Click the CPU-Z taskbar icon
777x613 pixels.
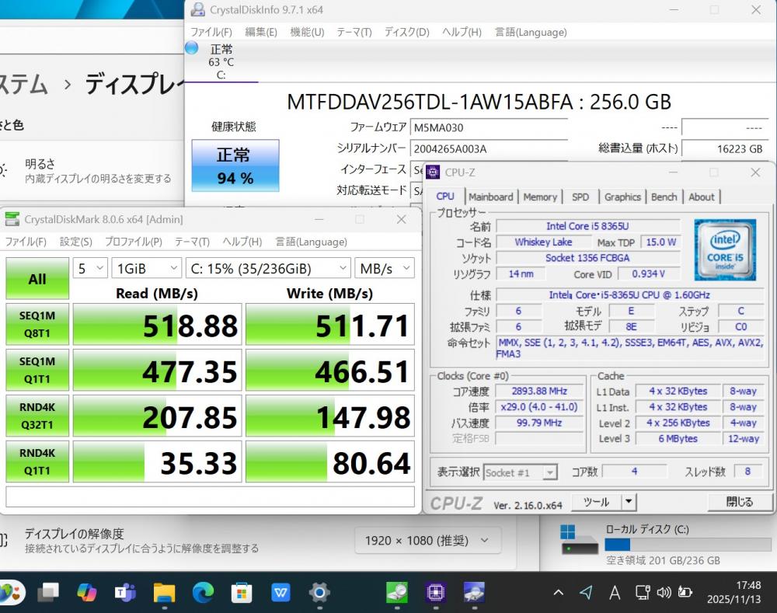tap(435, 593)
